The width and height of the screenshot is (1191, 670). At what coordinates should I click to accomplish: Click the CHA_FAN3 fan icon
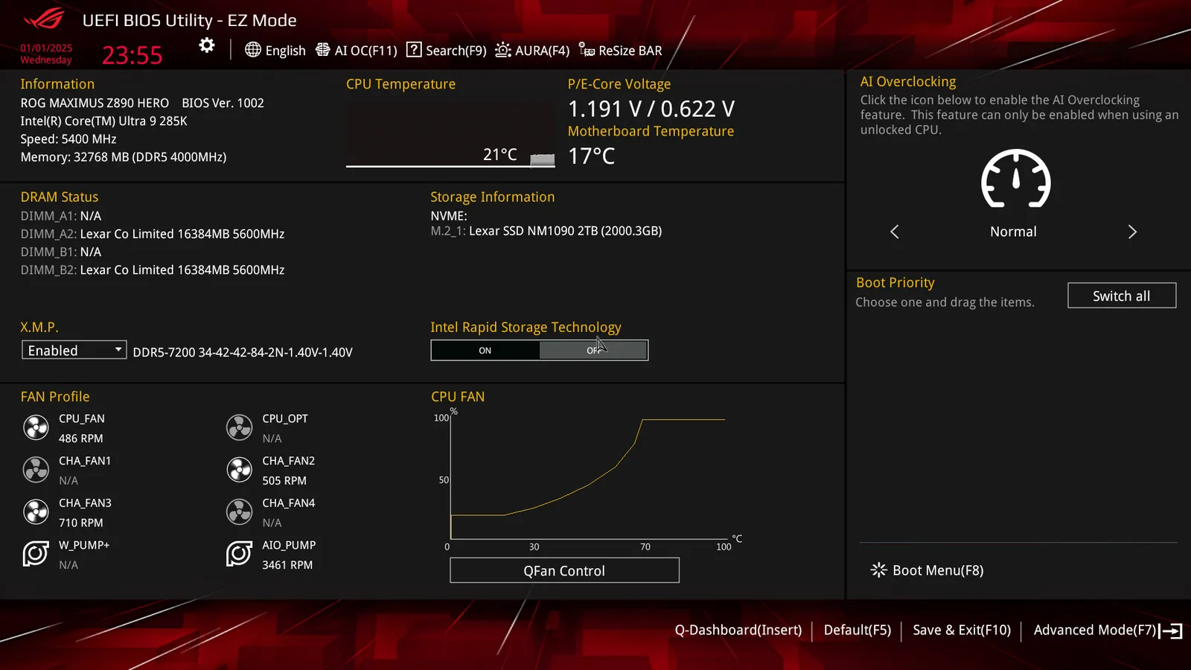click(36, 511)
